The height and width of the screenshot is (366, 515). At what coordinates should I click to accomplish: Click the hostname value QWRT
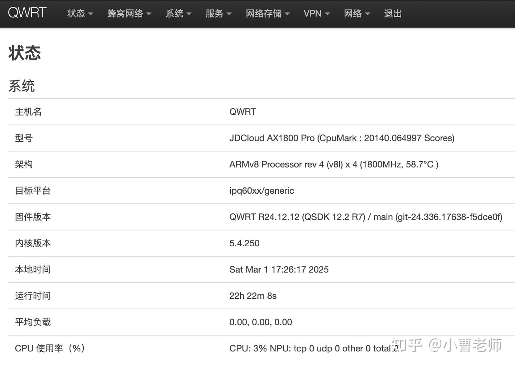[x=242, y=112]
